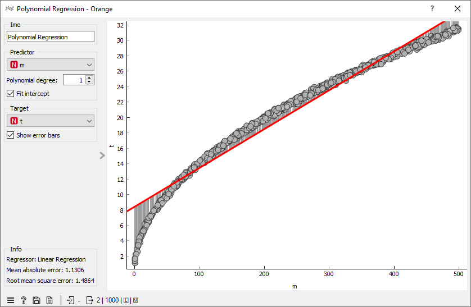This screenshot has width=471, height=307.
Task: Click the output model summary icon
Action: tap(135, 300)
